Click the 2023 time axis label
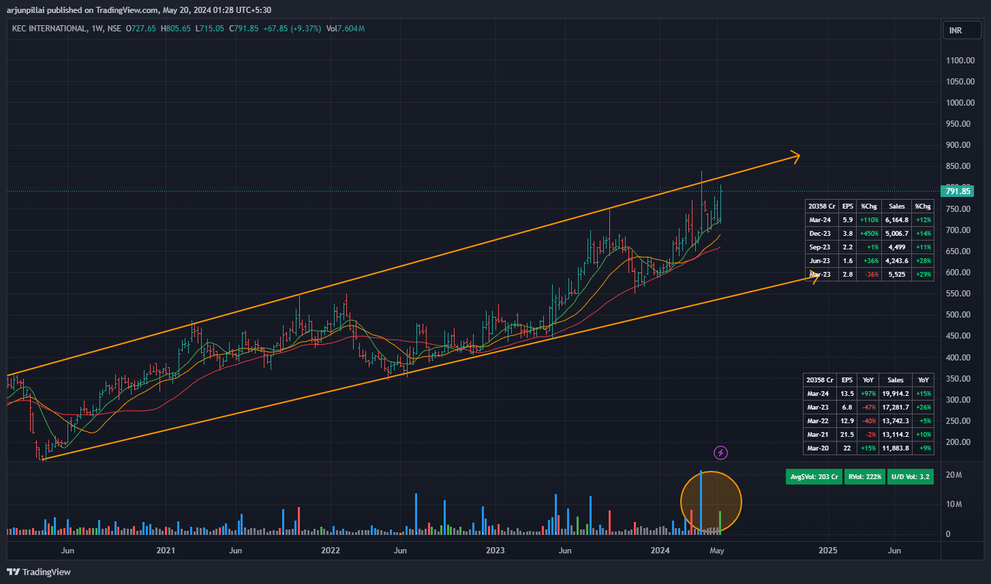 (x=495, y=550)
